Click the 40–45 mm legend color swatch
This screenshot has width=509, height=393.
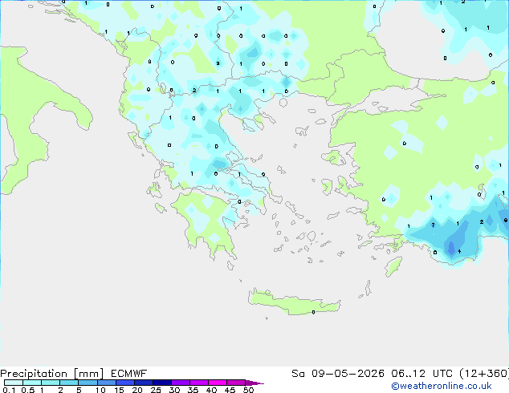click(x=218, y=383)
